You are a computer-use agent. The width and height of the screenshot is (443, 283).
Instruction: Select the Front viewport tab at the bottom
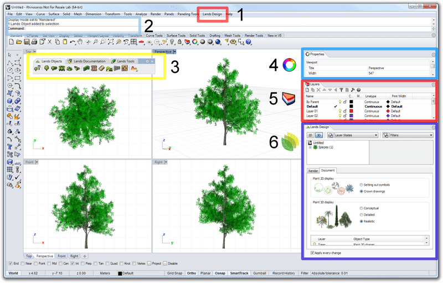click(x=61, y=256)
